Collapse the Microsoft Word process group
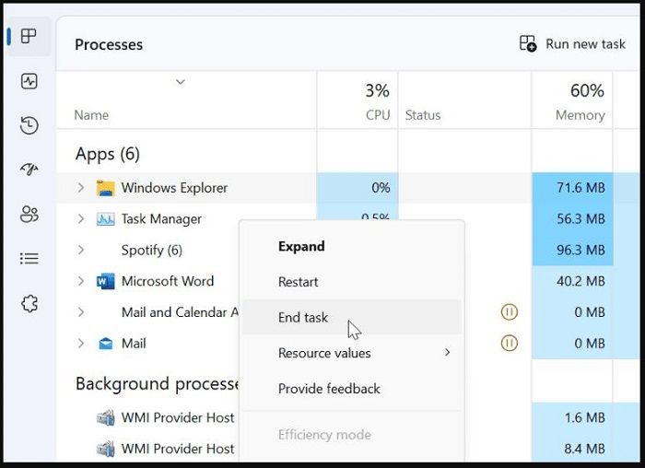645x468 pixels. pyautogui.click(x=81, y=281)
